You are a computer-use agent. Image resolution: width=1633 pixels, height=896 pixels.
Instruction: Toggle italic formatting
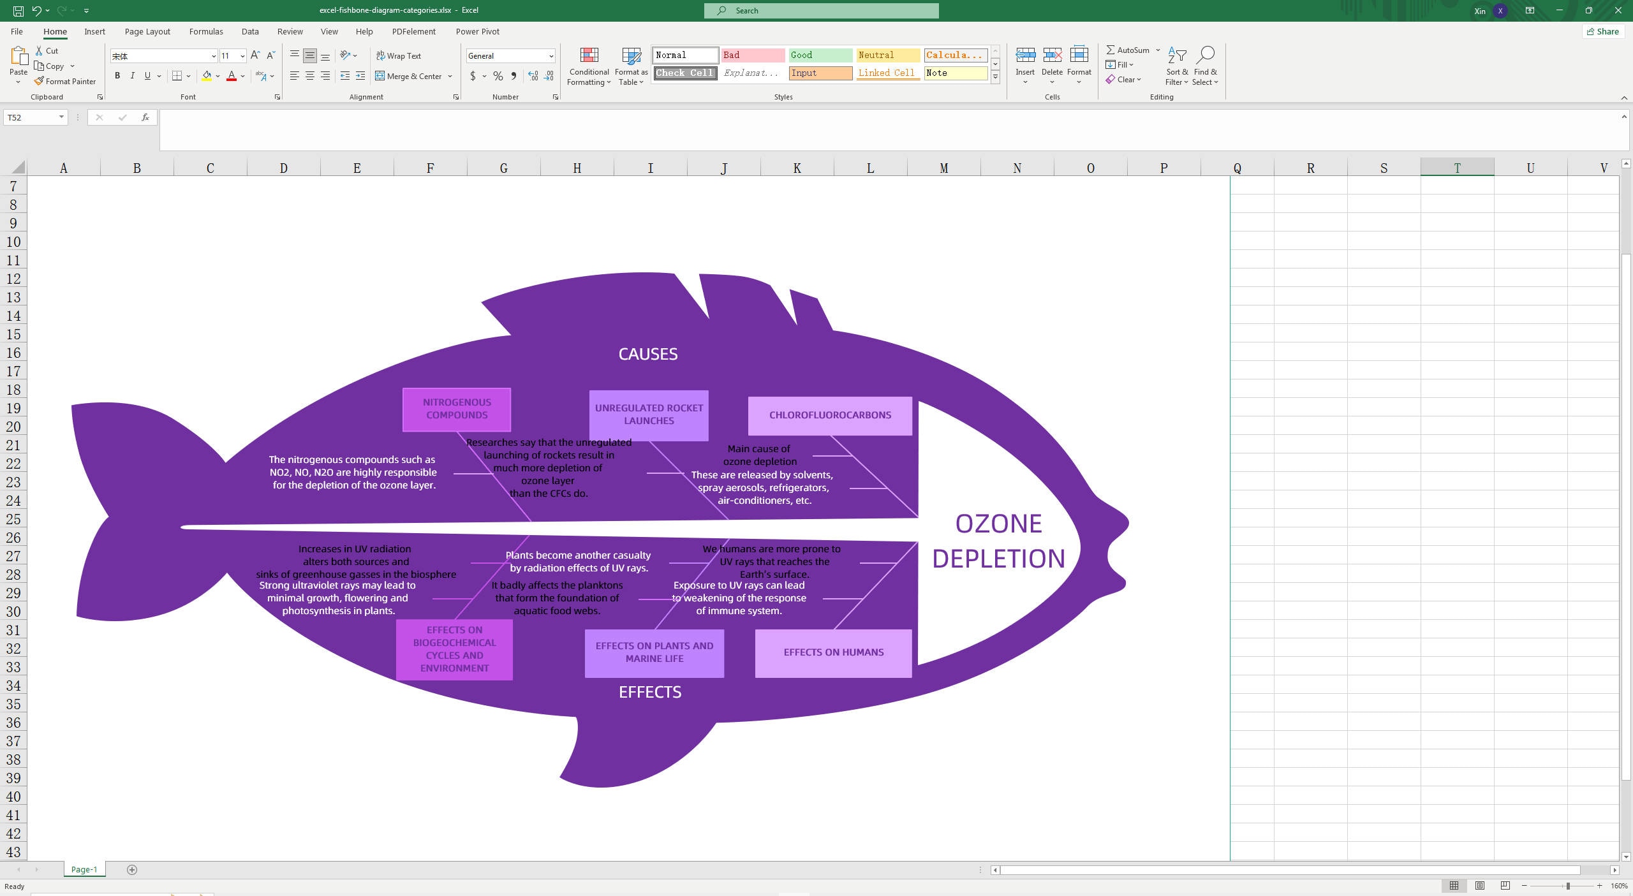[x=133, y=76]
